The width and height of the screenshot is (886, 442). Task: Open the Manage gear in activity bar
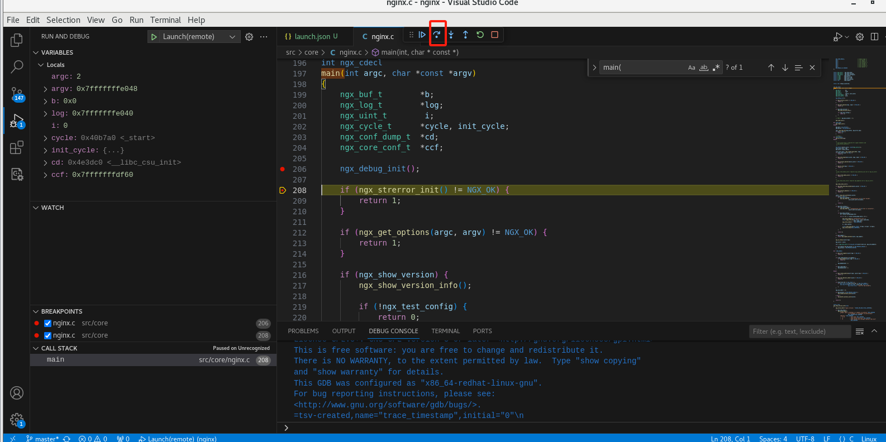point(17,420)
